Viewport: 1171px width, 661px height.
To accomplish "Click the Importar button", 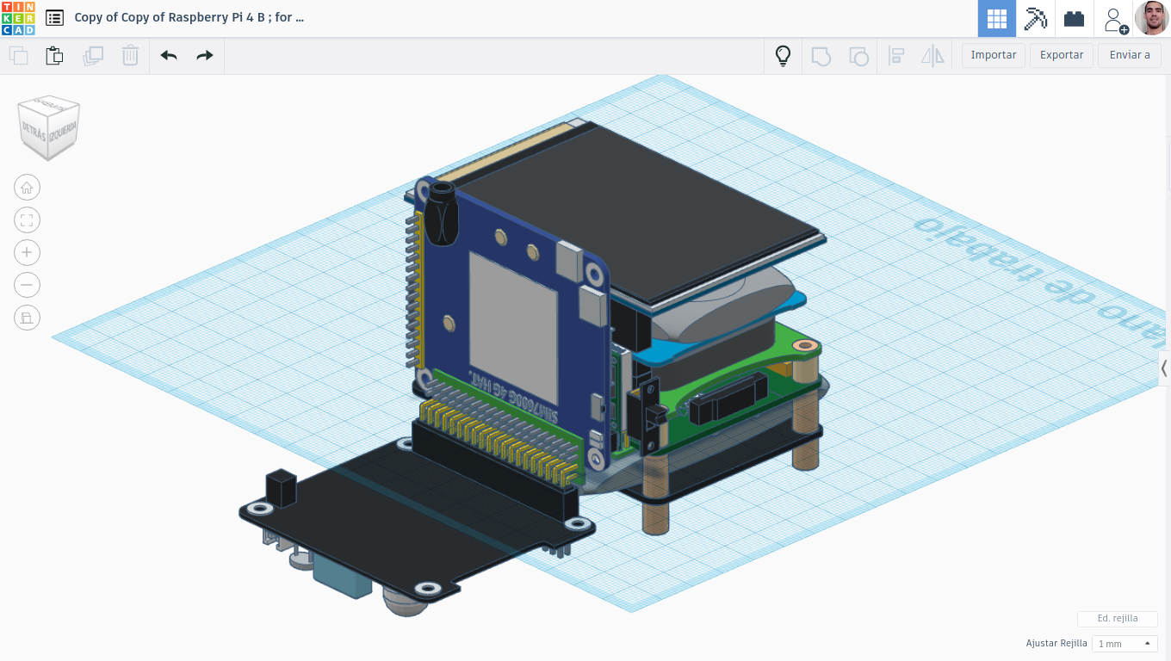I will [x=994, y=55].
